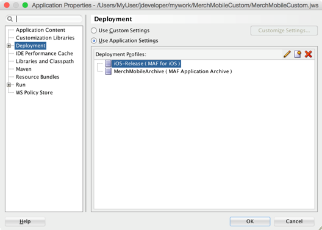Click the iOS-Release profile icon
This screenshot has height=230, width=322.
point(108,63)
